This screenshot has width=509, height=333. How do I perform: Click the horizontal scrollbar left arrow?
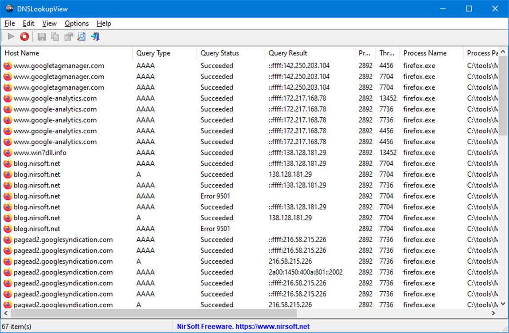coord(5,313)
